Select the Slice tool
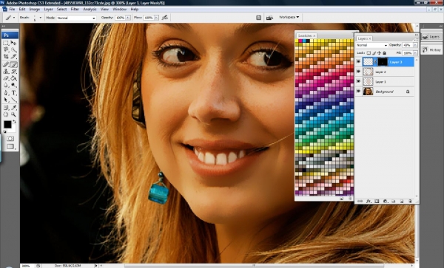Image resolution: width=444 pixels, height=268 pixels. (x=13, y=57)
